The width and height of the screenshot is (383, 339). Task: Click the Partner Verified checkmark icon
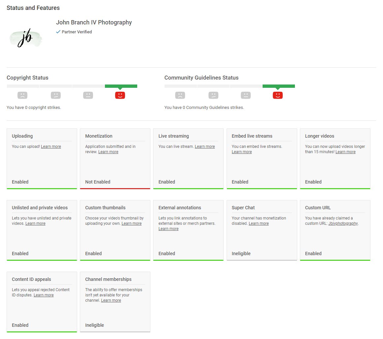tap(58, 32)
